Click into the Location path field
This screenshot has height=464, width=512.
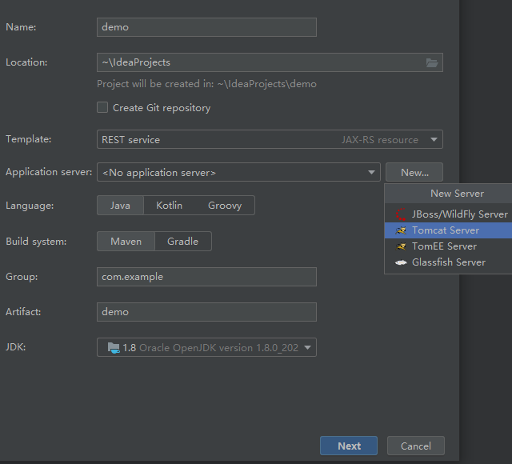click(270, 62)
